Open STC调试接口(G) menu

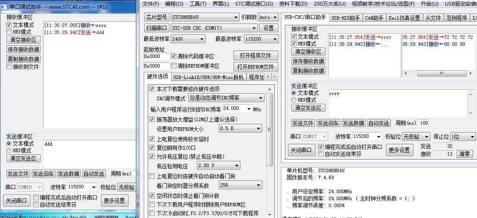pyautogui.click(x=254, y=3)
